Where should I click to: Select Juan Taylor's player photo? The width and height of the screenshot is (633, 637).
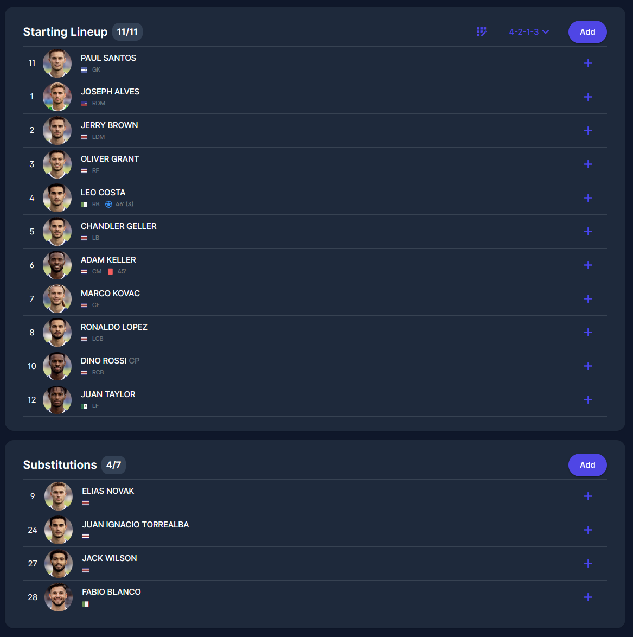[57, 400]
